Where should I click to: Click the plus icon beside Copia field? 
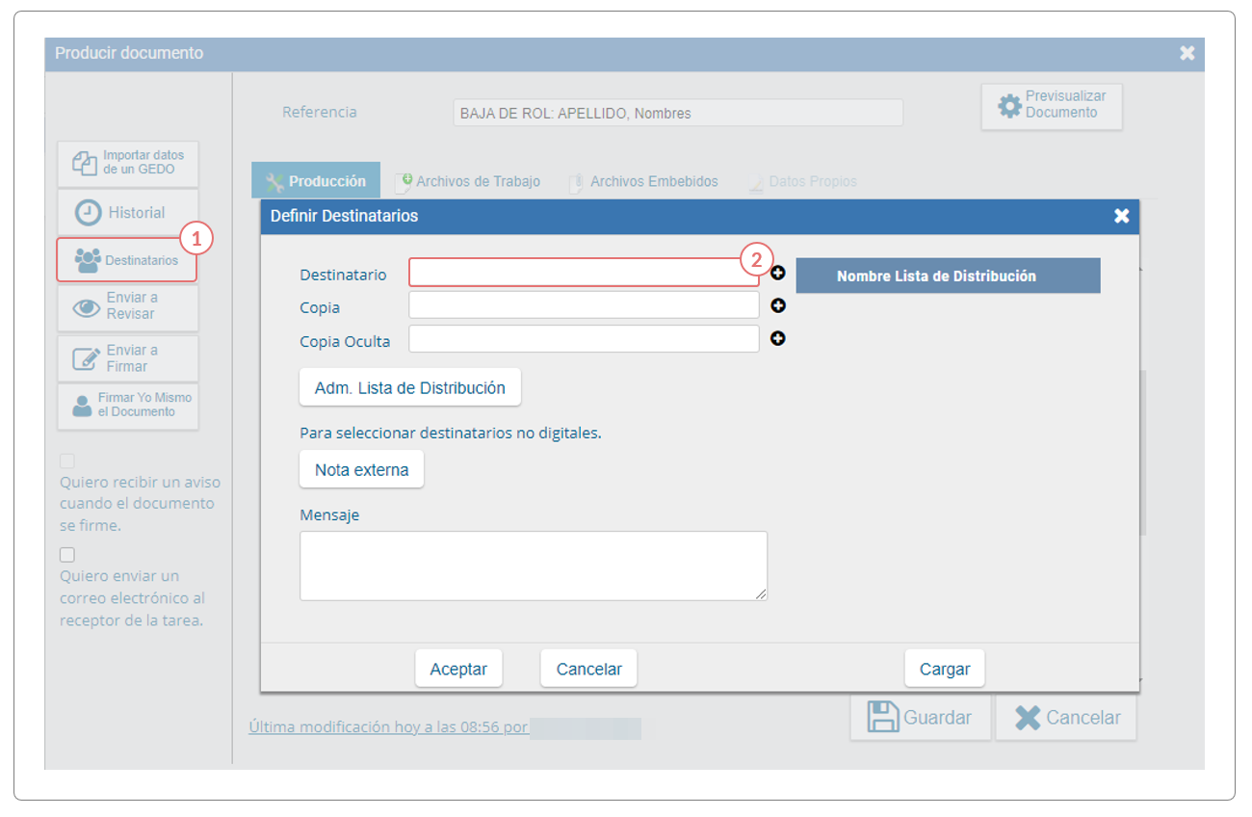pos(778,305)
